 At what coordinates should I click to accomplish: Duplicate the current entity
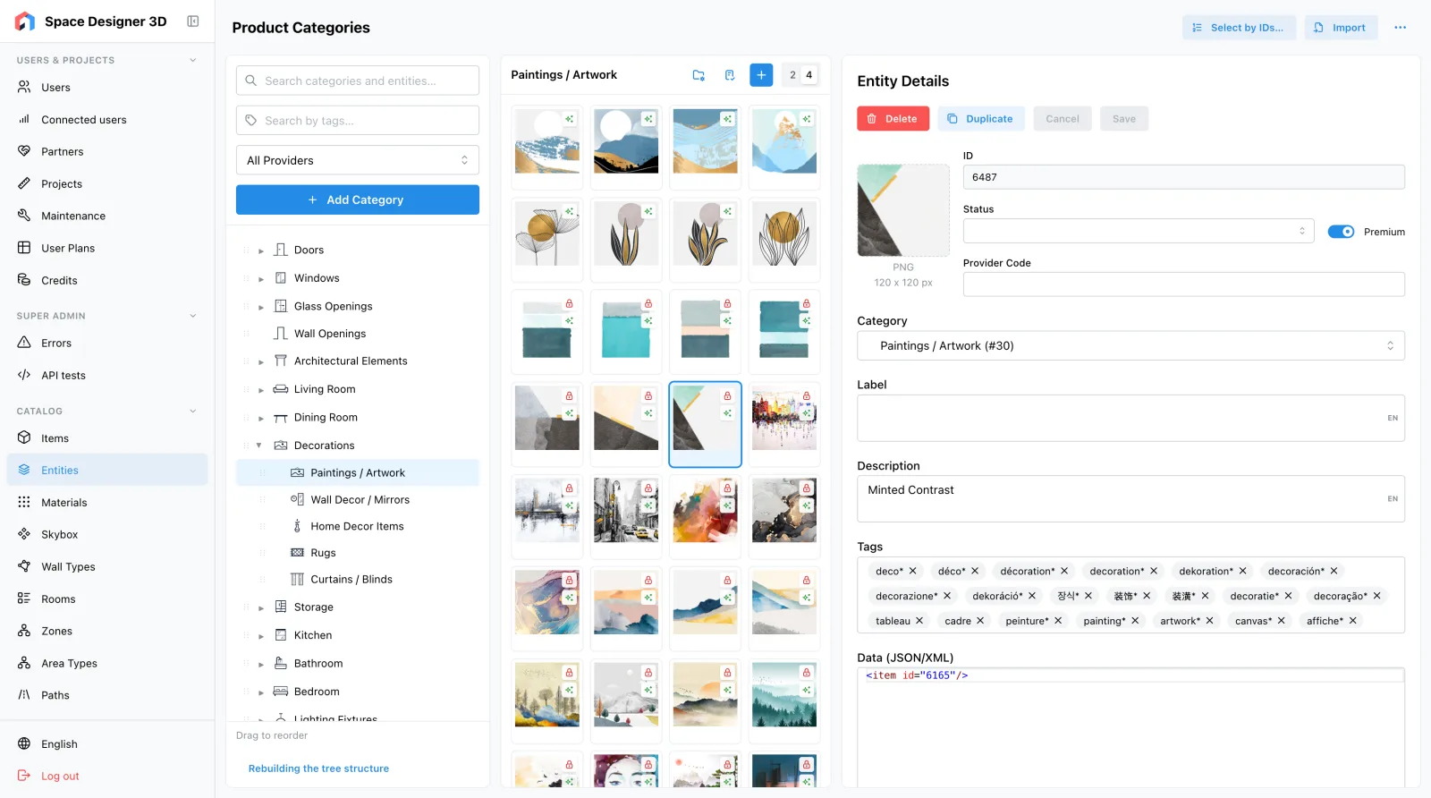(x=980, y=119)
